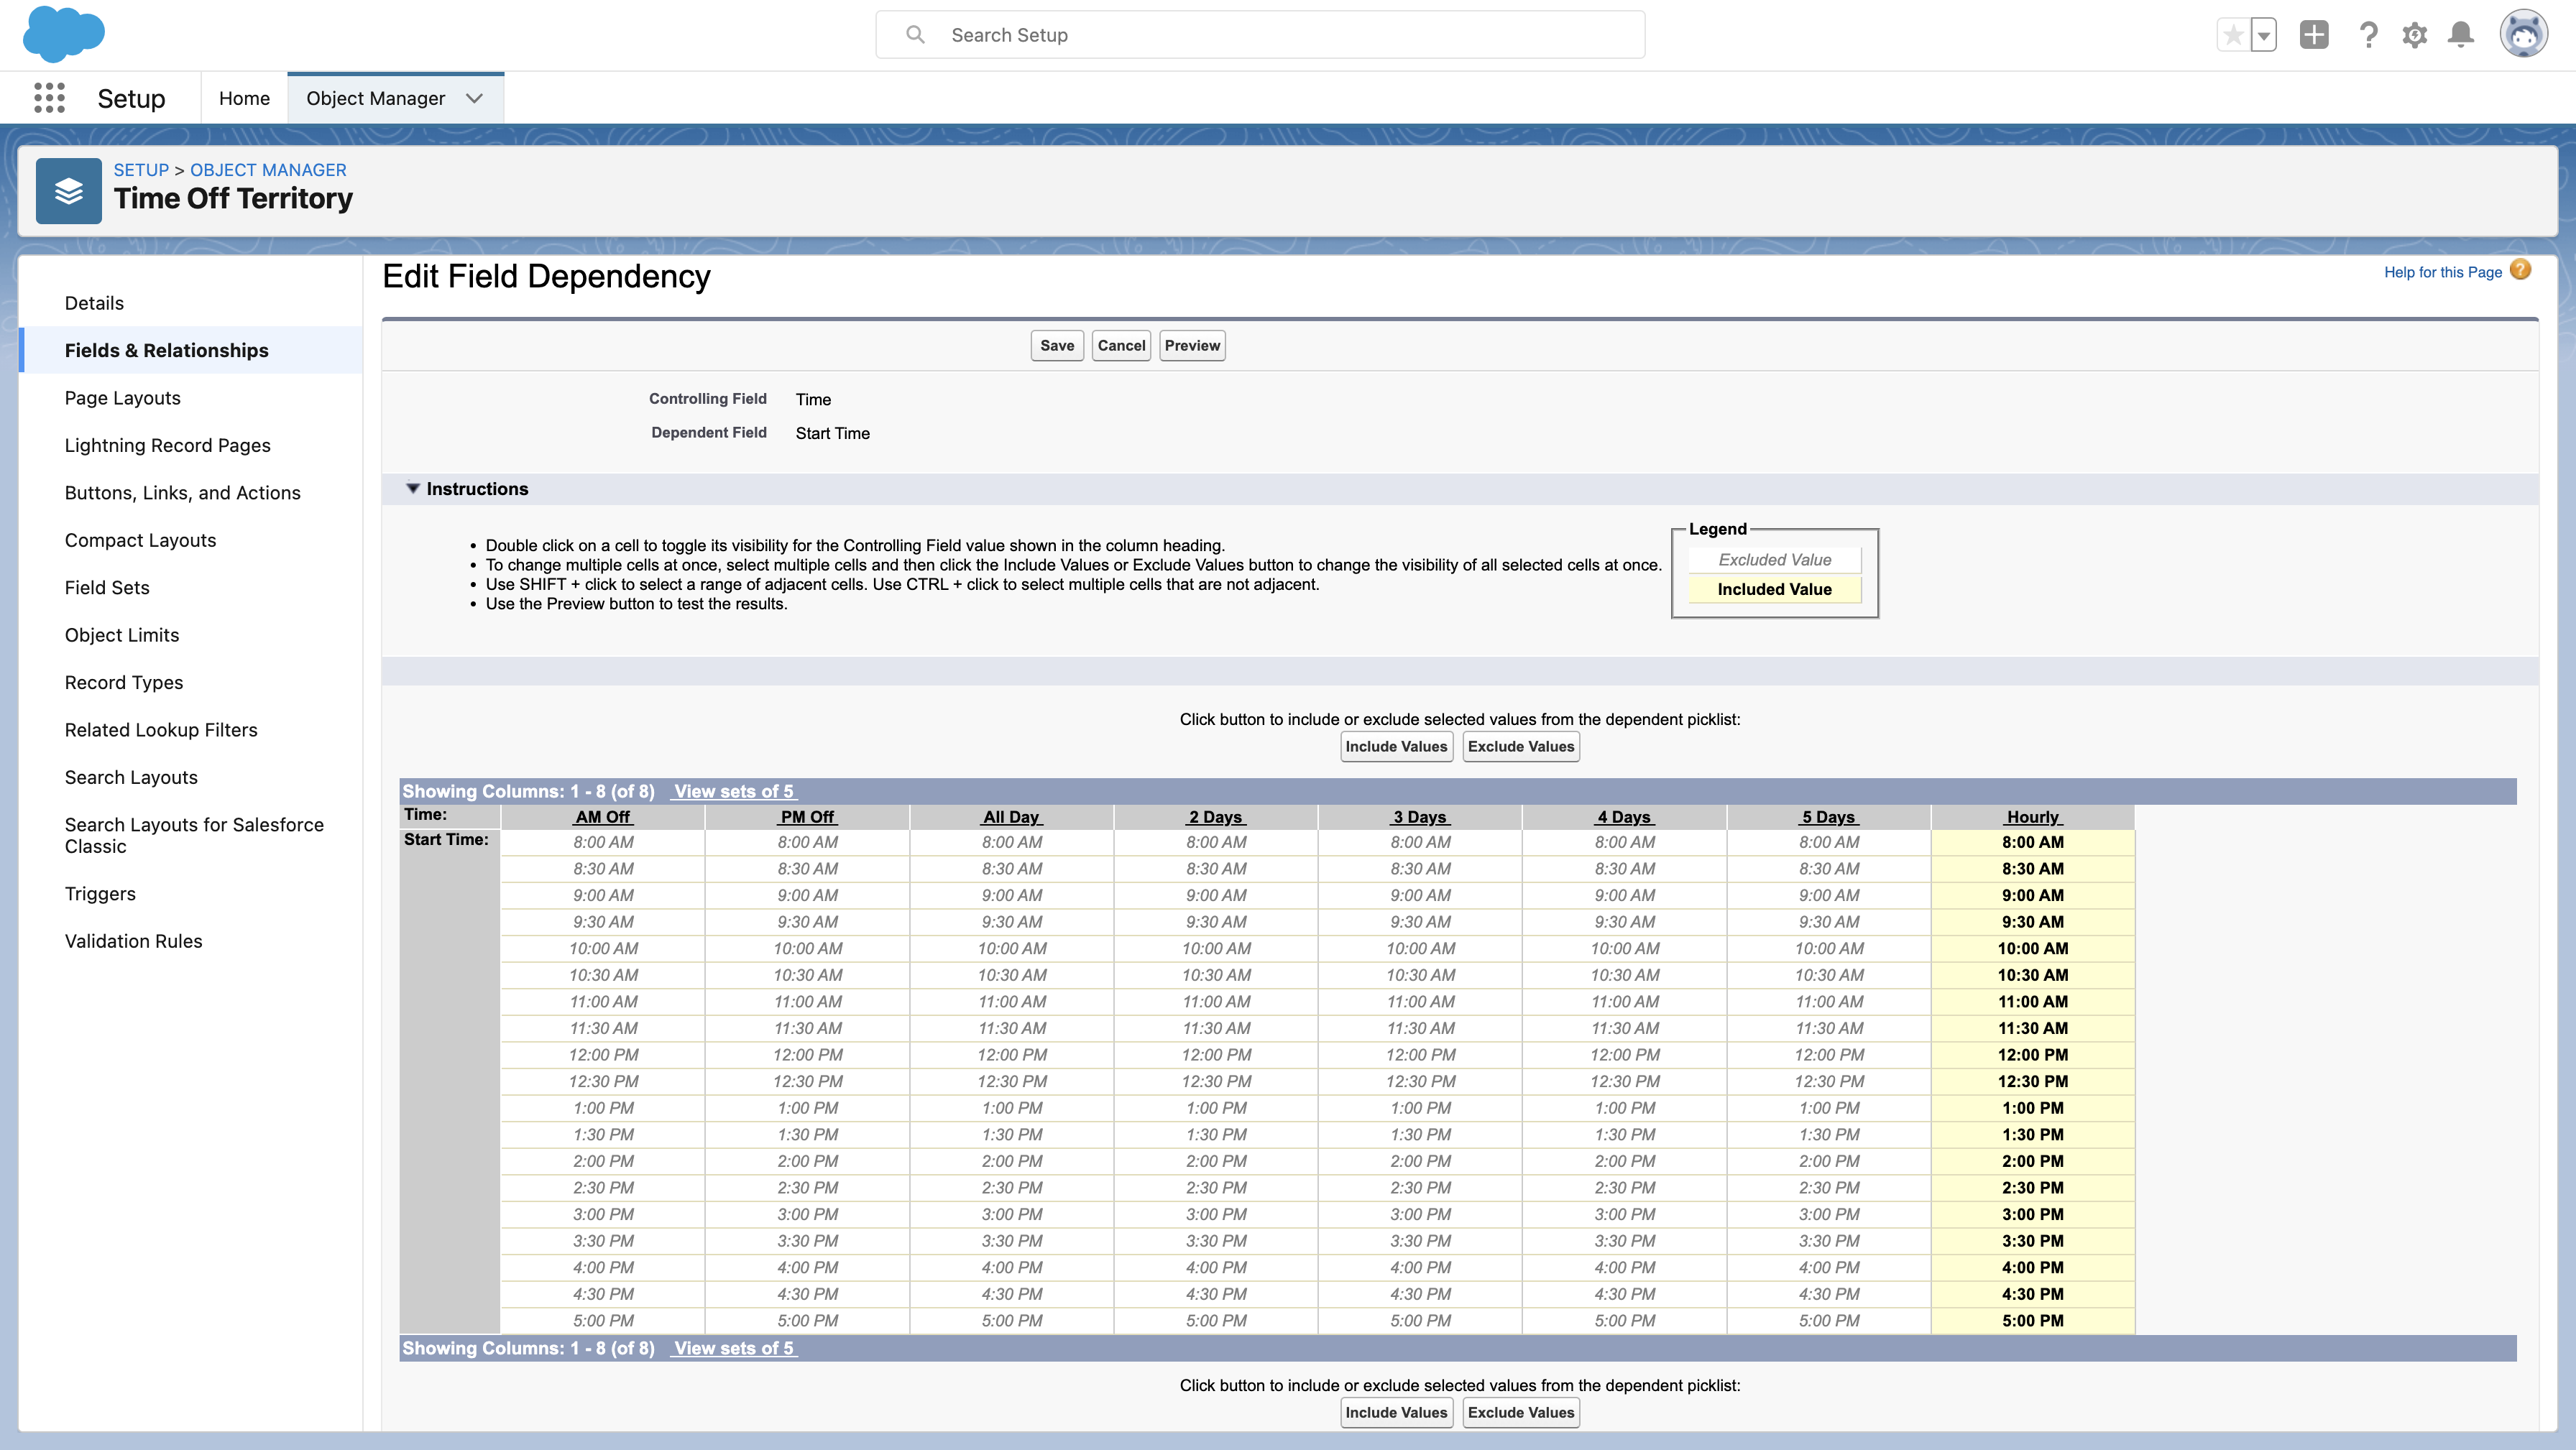Toggle the 1:00 PM cell under All Day

coord(1011,1108)
